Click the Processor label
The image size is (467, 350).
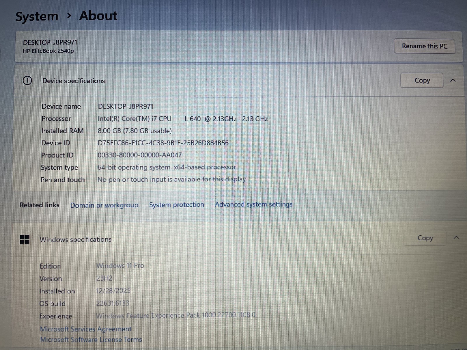pos(56,119)
